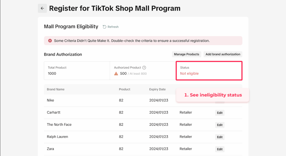Click the orange warning triangle icon
The image size is (286, 156).
116,73
